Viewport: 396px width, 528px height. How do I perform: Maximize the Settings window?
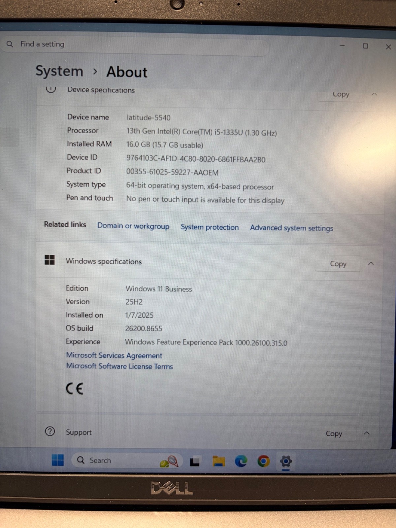[x=365, y=46]
